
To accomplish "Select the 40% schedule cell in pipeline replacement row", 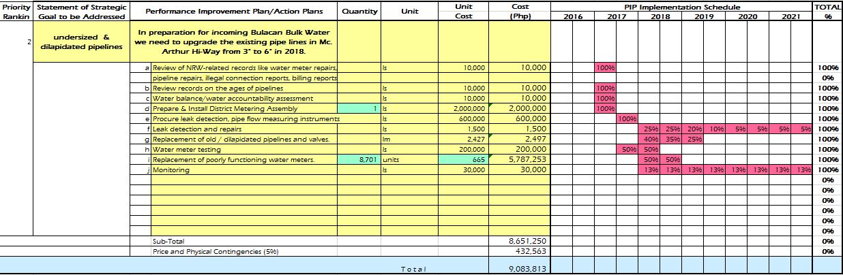I will (x=649, y=140).
